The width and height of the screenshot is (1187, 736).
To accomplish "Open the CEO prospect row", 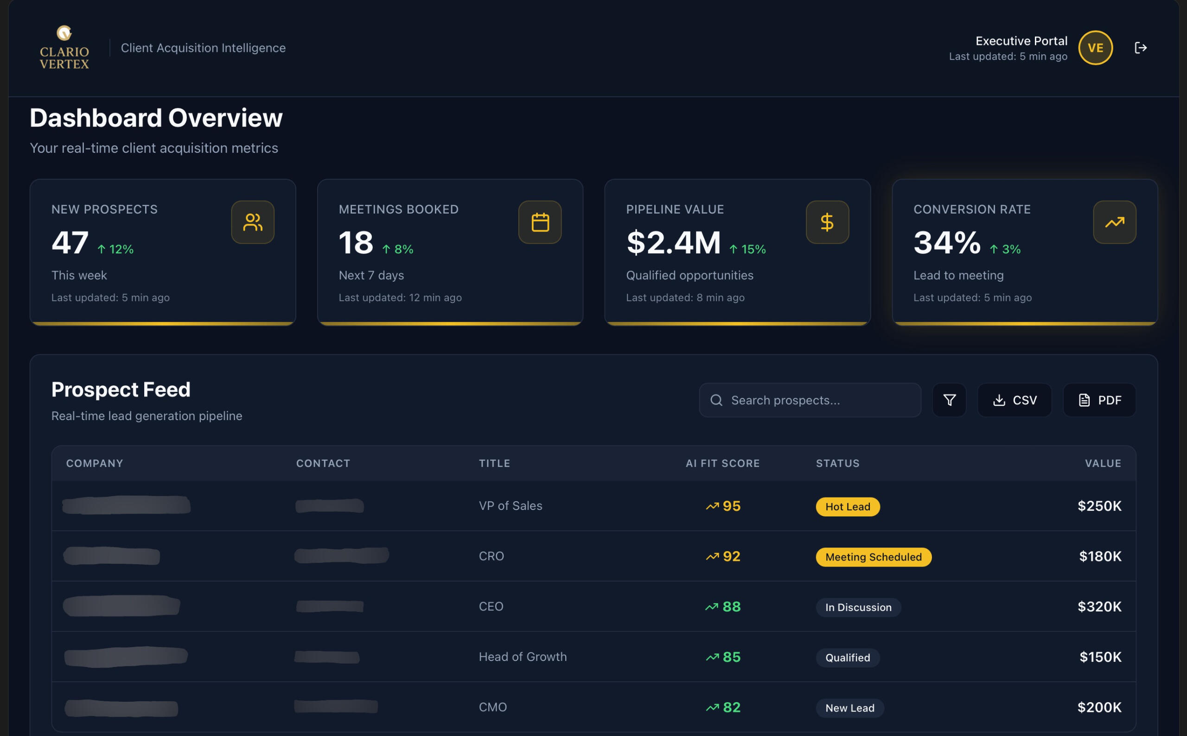I will pyautogui.click(x=491, y=606).
